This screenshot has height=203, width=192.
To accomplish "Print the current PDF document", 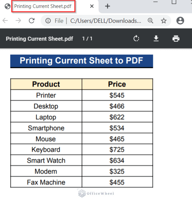I will coord(176,39).
